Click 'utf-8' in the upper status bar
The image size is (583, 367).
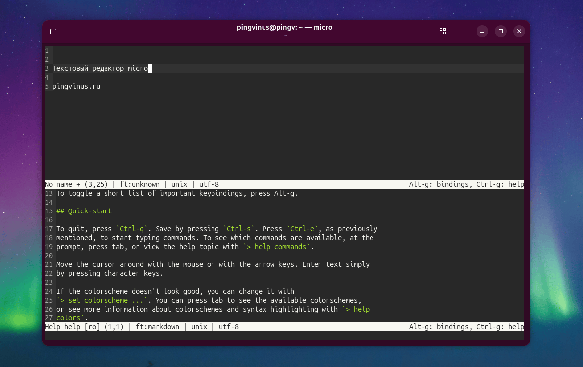tap(209, 184)
